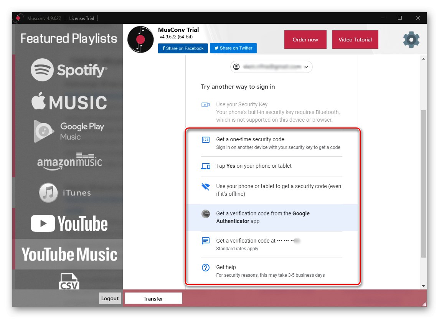The height and width of the screenshot is (319, 439).
Task: Open the Featured Playlists section
Action: (69, 38)
